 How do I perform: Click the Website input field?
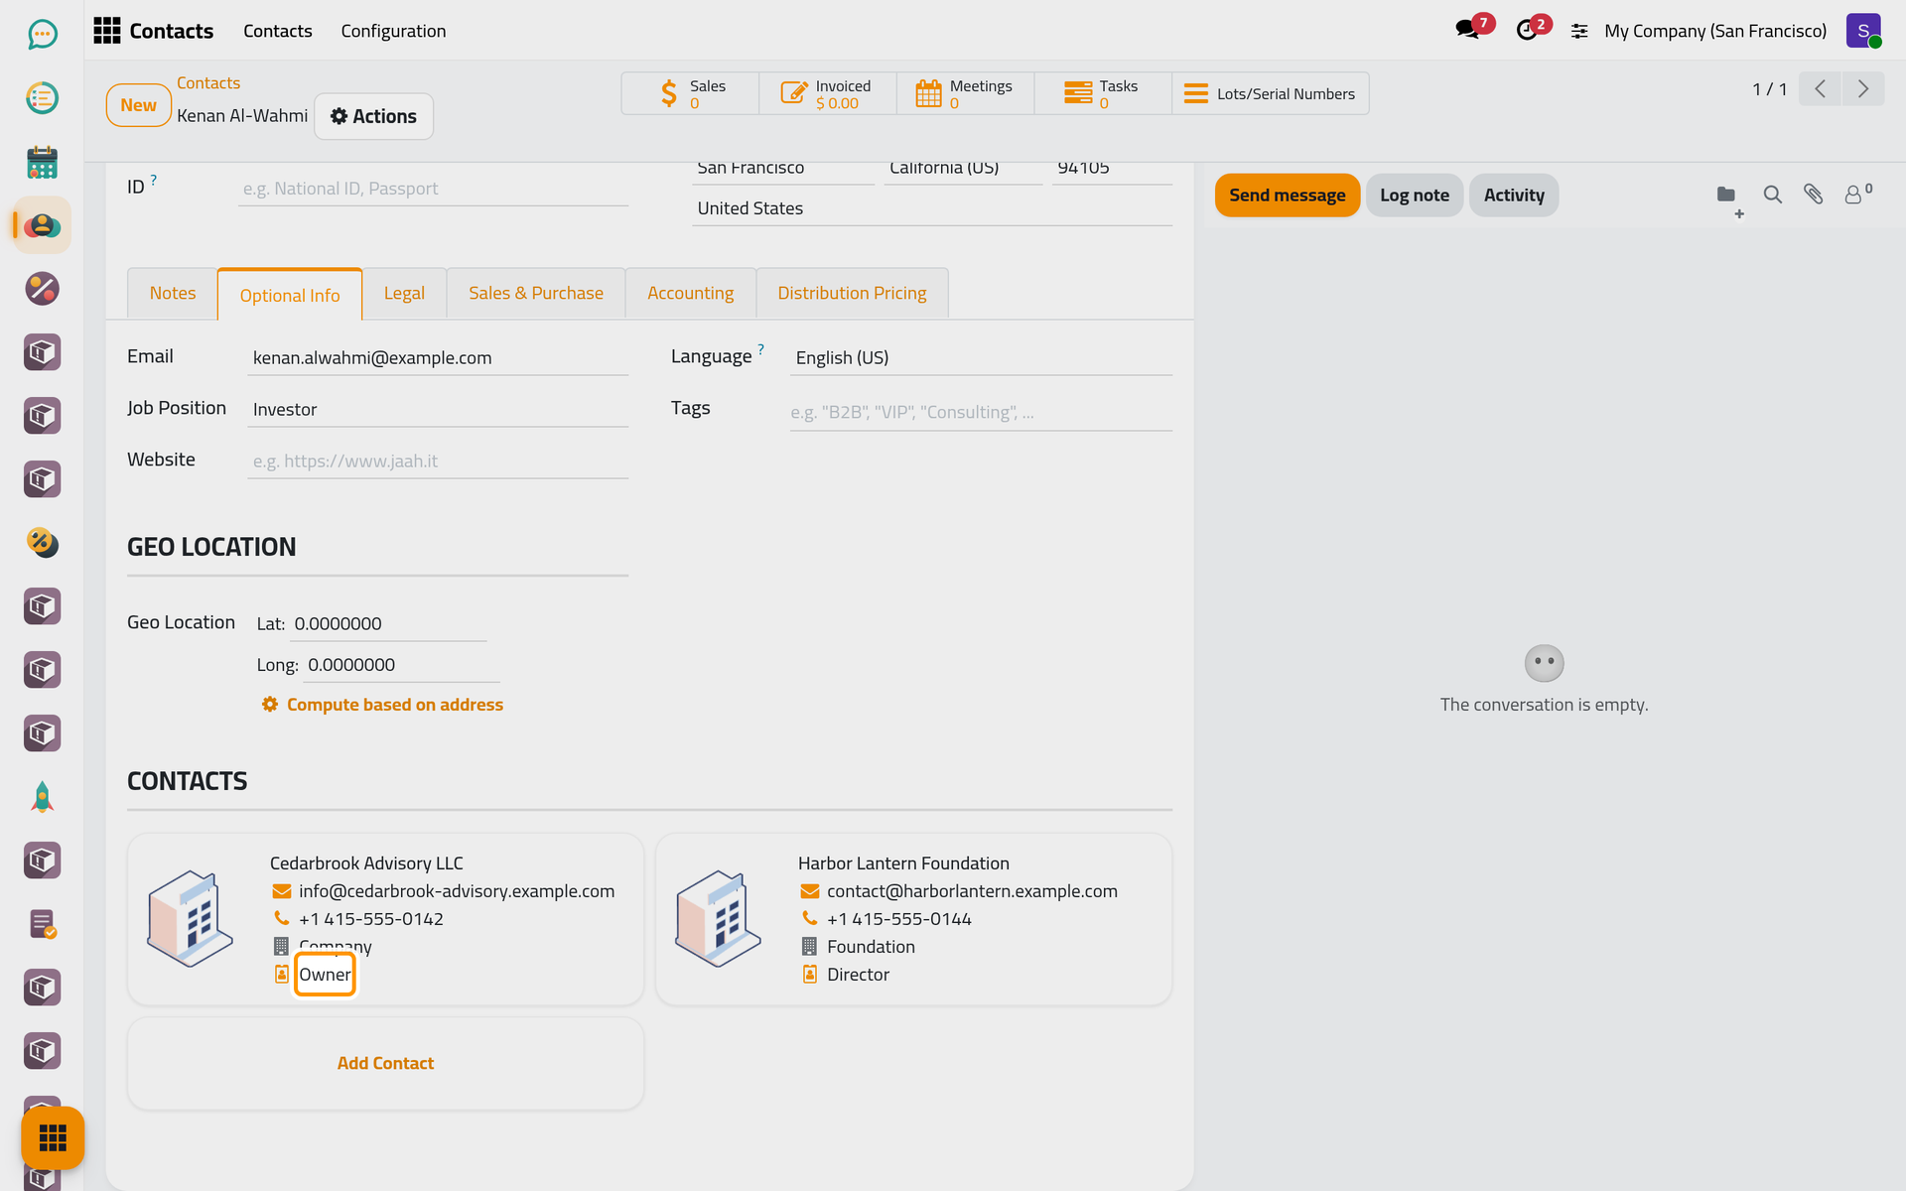(438, 461)
